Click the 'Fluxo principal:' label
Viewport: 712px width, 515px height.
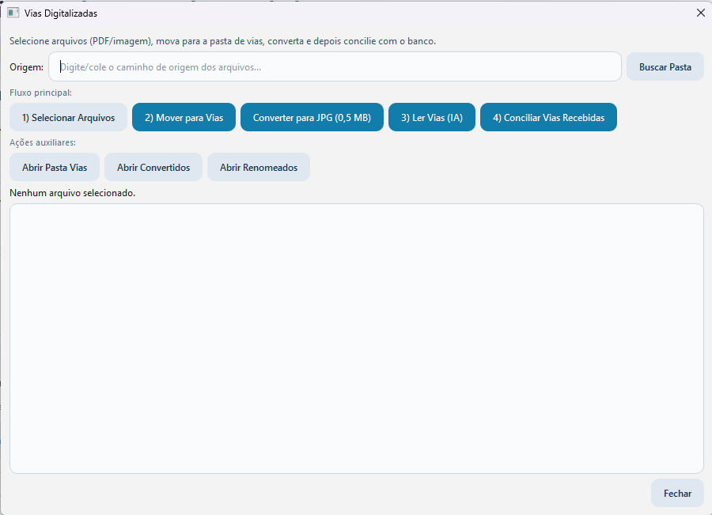click(x=41, y=93)
